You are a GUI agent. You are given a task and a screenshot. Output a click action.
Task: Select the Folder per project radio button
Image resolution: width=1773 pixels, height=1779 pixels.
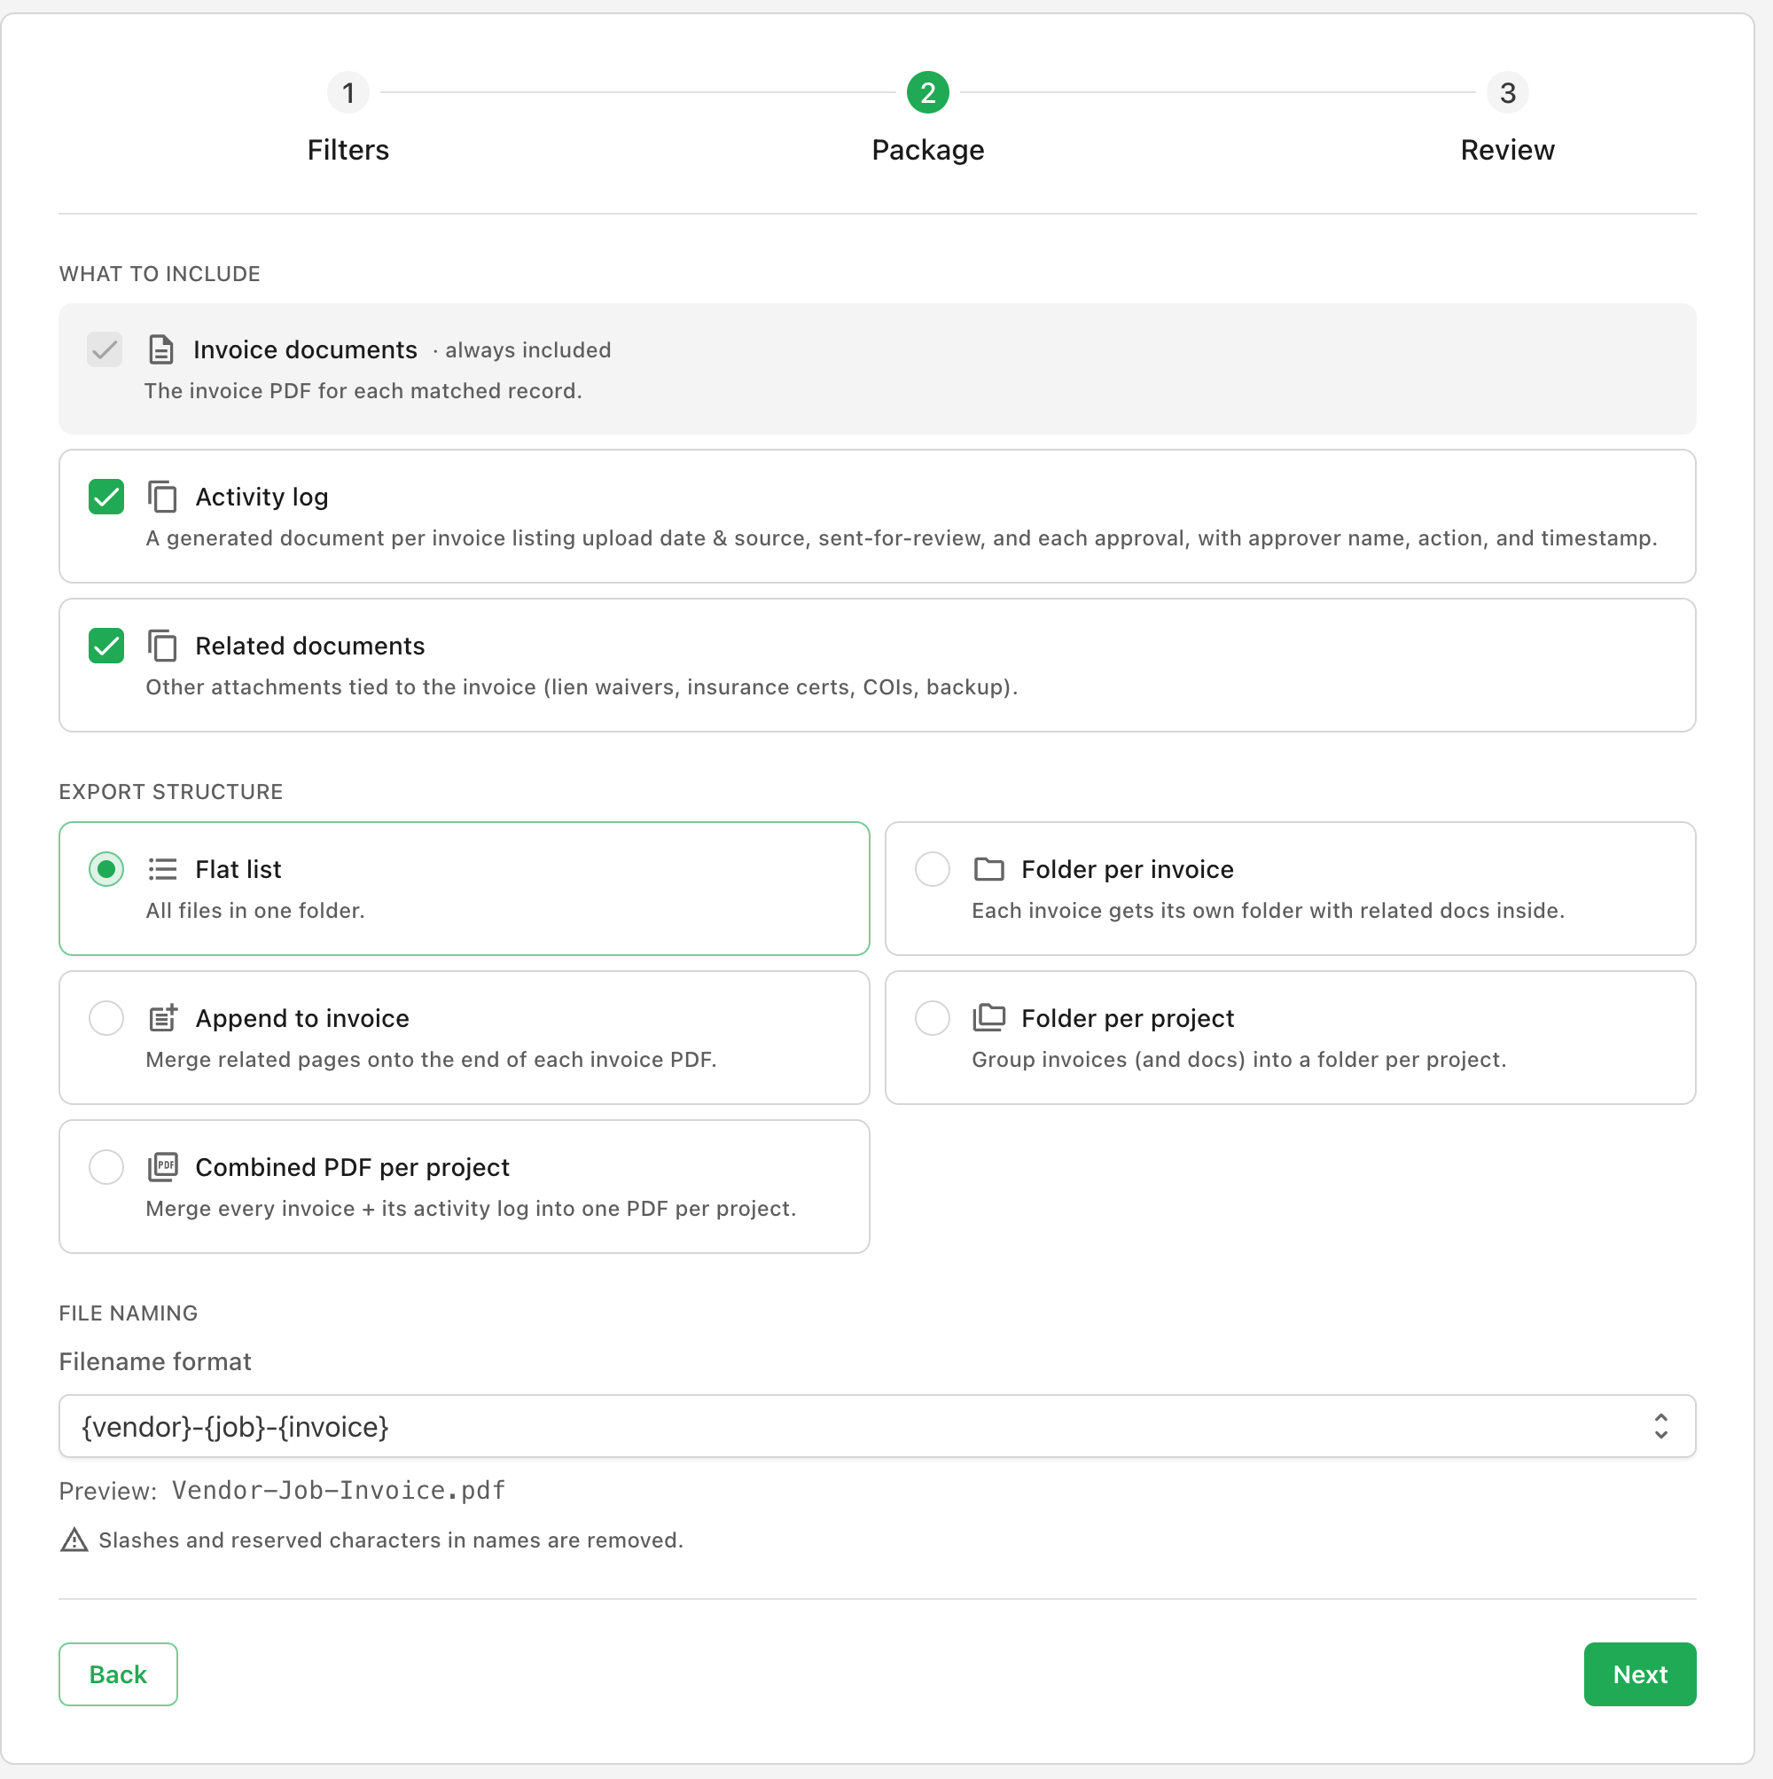(932, 1018)
